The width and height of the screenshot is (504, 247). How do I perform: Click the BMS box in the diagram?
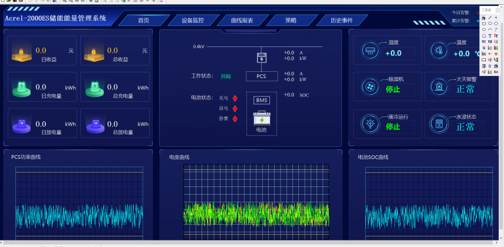pos(261,100)
